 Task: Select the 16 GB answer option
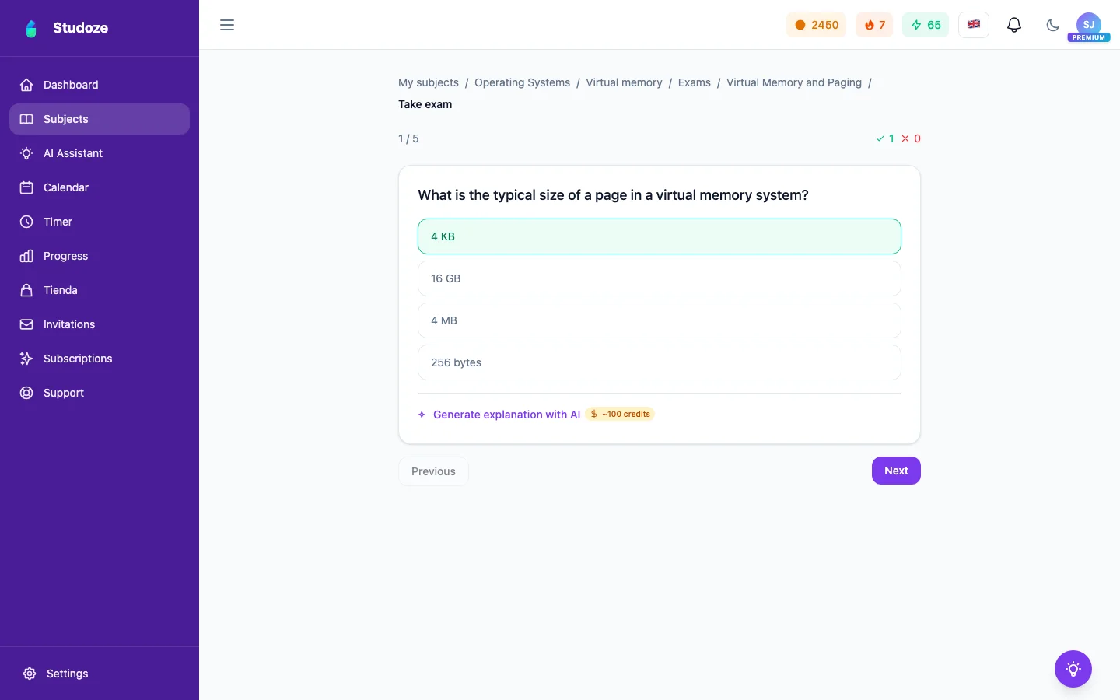660,278
